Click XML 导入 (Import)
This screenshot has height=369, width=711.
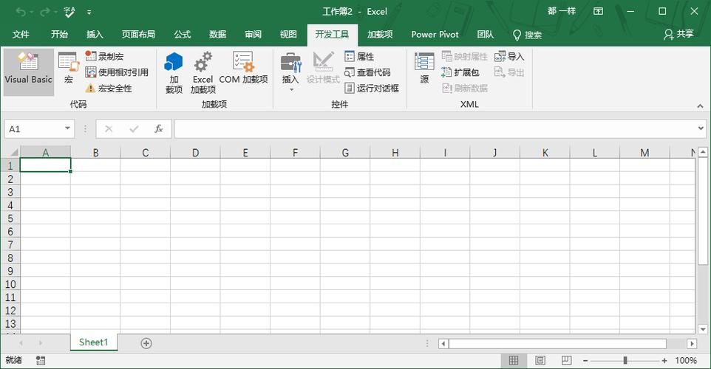[509, 57]
